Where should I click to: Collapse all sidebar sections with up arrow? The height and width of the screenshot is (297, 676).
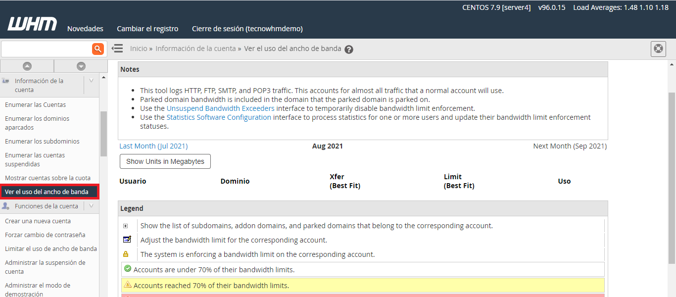27,66
